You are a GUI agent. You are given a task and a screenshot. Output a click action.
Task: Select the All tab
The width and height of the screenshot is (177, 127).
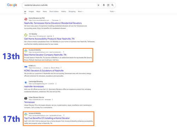[x=25, y=12]
